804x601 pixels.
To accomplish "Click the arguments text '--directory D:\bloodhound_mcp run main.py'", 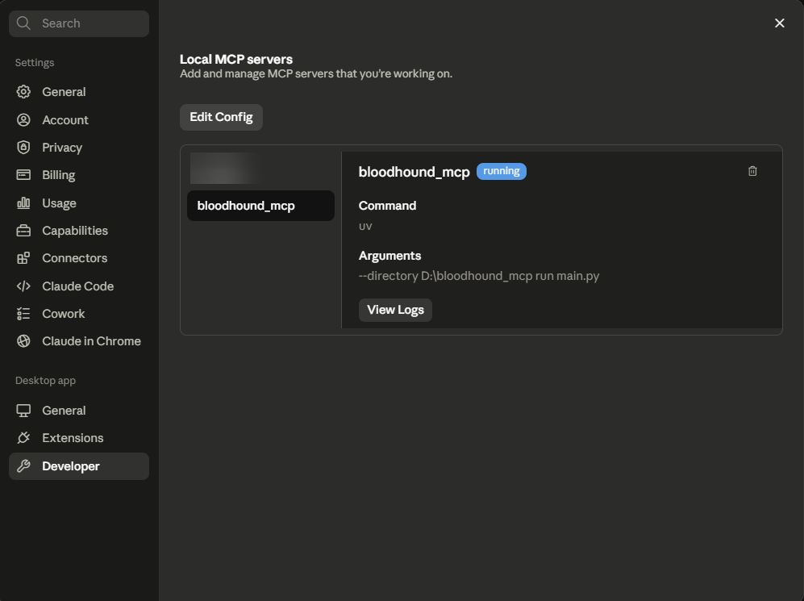I will 479,276.
